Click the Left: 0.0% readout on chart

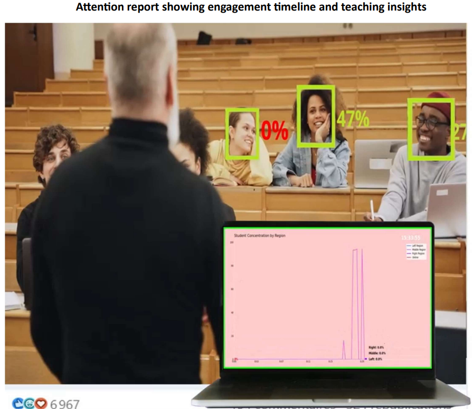tap(375, 359)
